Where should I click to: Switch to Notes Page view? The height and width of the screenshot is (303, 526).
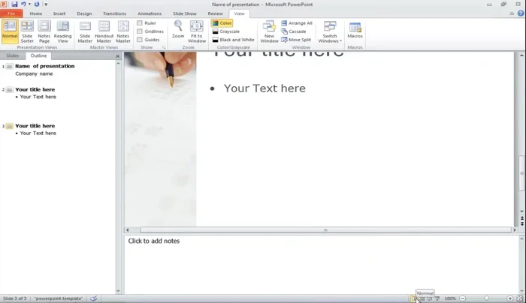pos(44,30)
